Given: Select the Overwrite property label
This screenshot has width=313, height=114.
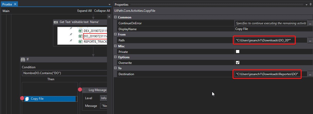Looking at the screenshot, I should coord(126,63).
